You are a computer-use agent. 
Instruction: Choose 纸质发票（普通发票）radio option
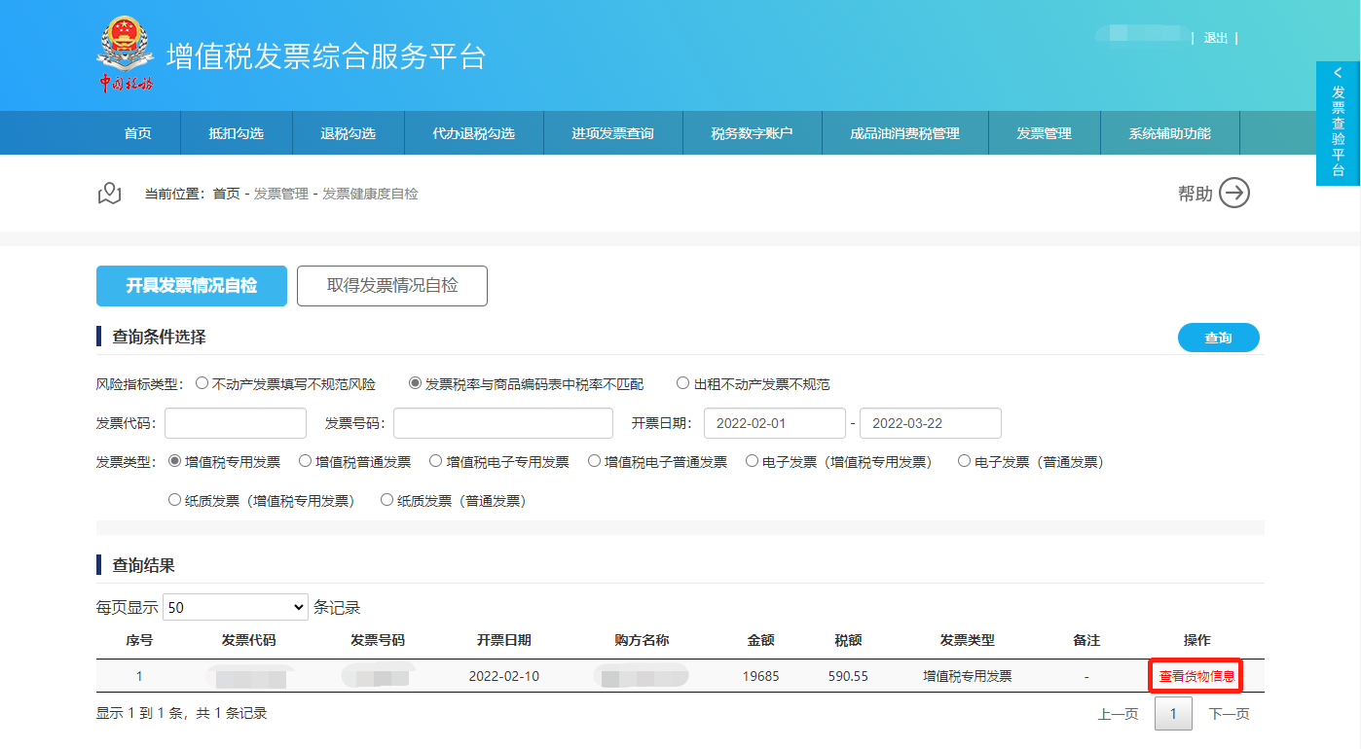(386, 500)
